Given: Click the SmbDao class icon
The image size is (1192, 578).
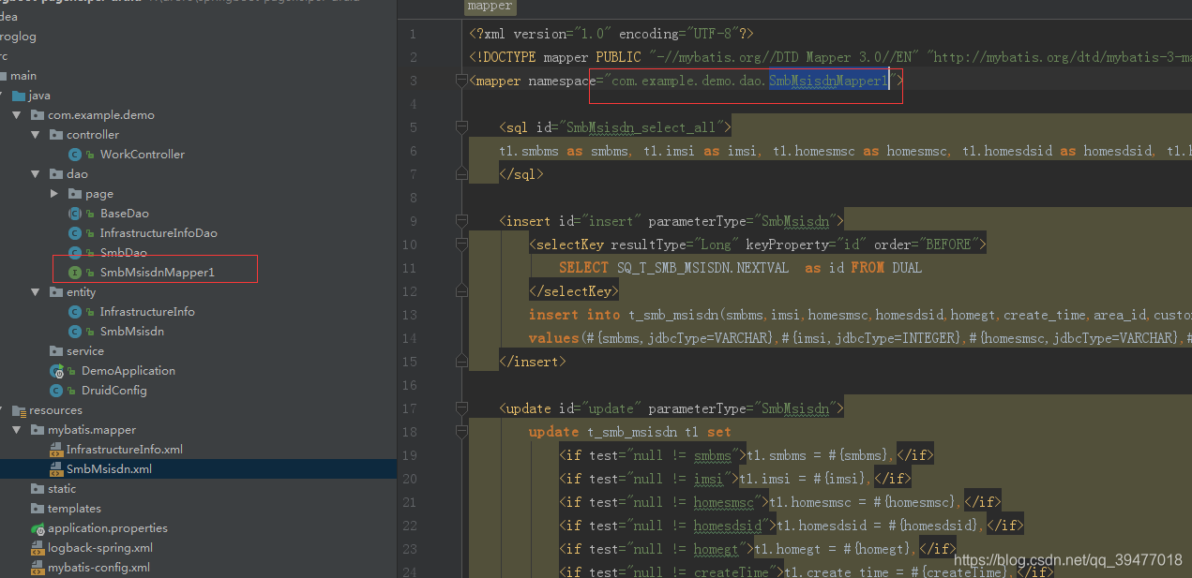Looking at the screenshot, I should (x=75, y=253).
